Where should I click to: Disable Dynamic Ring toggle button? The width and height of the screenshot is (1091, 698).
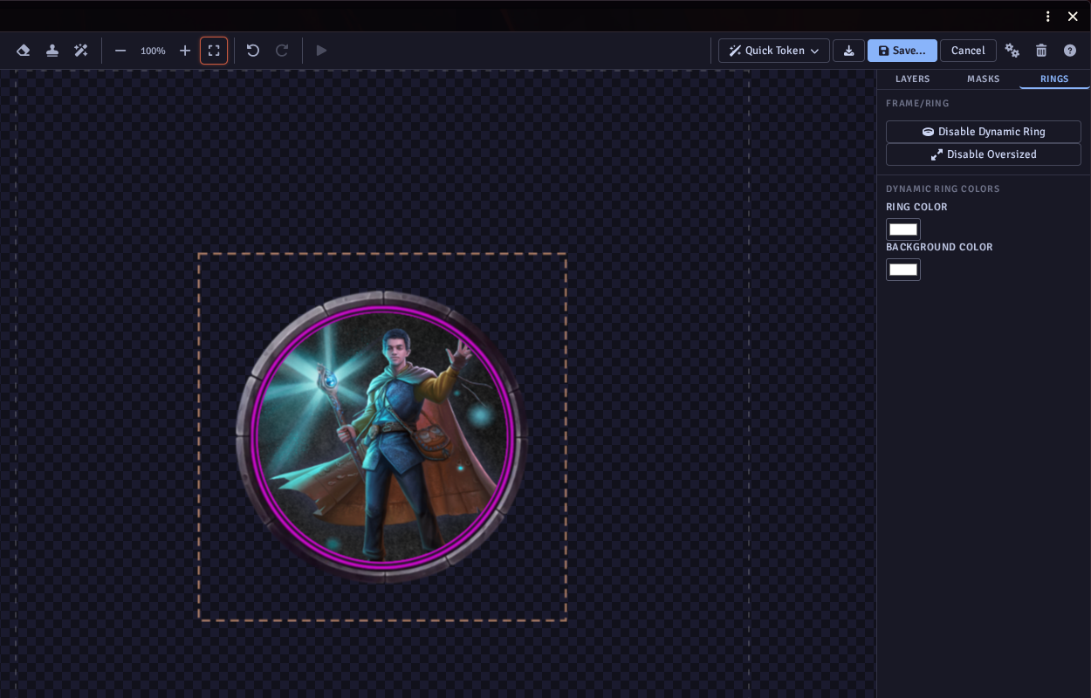pyautogui.click(x=984, y=132)
